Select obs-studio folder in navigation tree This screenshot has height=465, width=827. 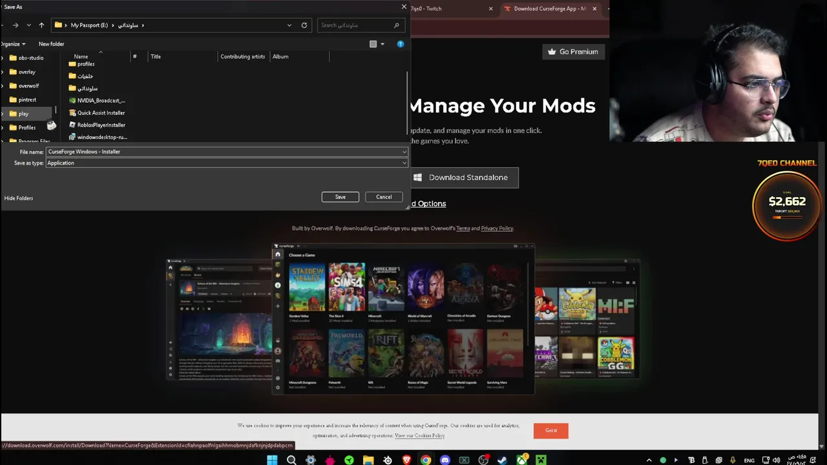(x=26, y=57)
